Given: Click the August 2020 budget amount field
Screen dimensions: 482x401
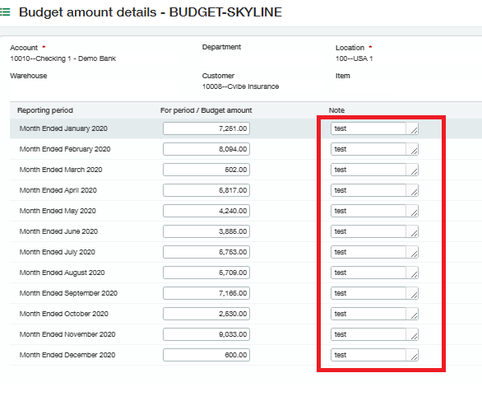Looking at the screenshot, I should [206, 273].
